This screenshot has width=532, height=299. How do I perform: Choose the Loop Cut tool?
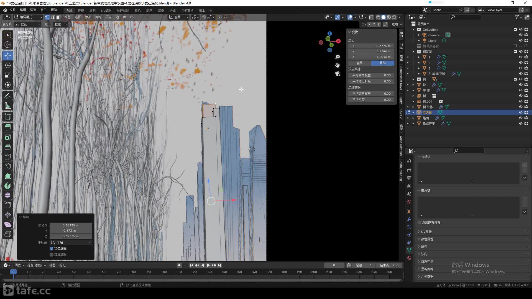coord(8,157)
